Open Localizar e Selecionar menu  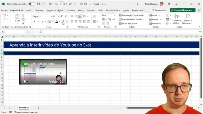(x=187, y=19)
